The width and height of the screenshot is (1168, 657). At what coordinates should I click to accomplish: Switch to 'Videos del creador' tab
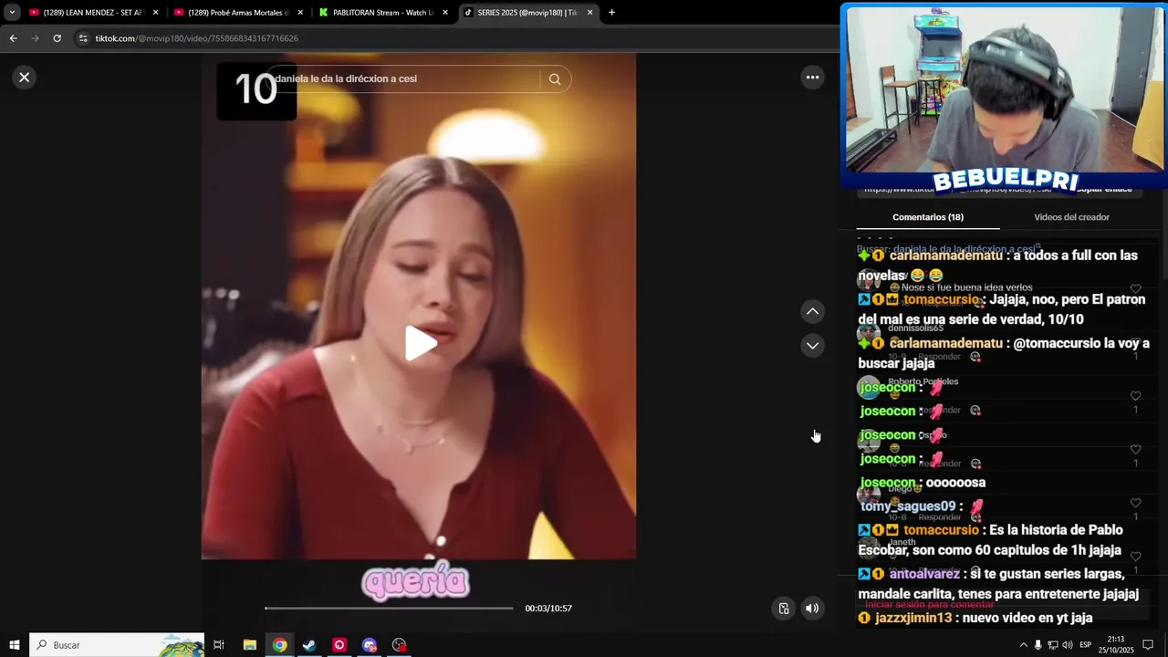click(x=1071, y=217)
